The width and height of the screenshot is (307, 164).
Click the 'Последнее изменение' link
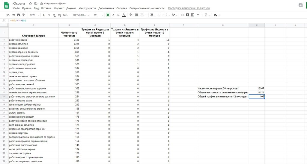pyautogui.click(x=189, y=8)
